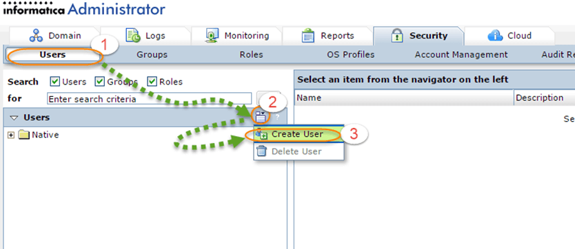Toggle the Users search checkbox
575x249 pixels.
pos(55,82)
